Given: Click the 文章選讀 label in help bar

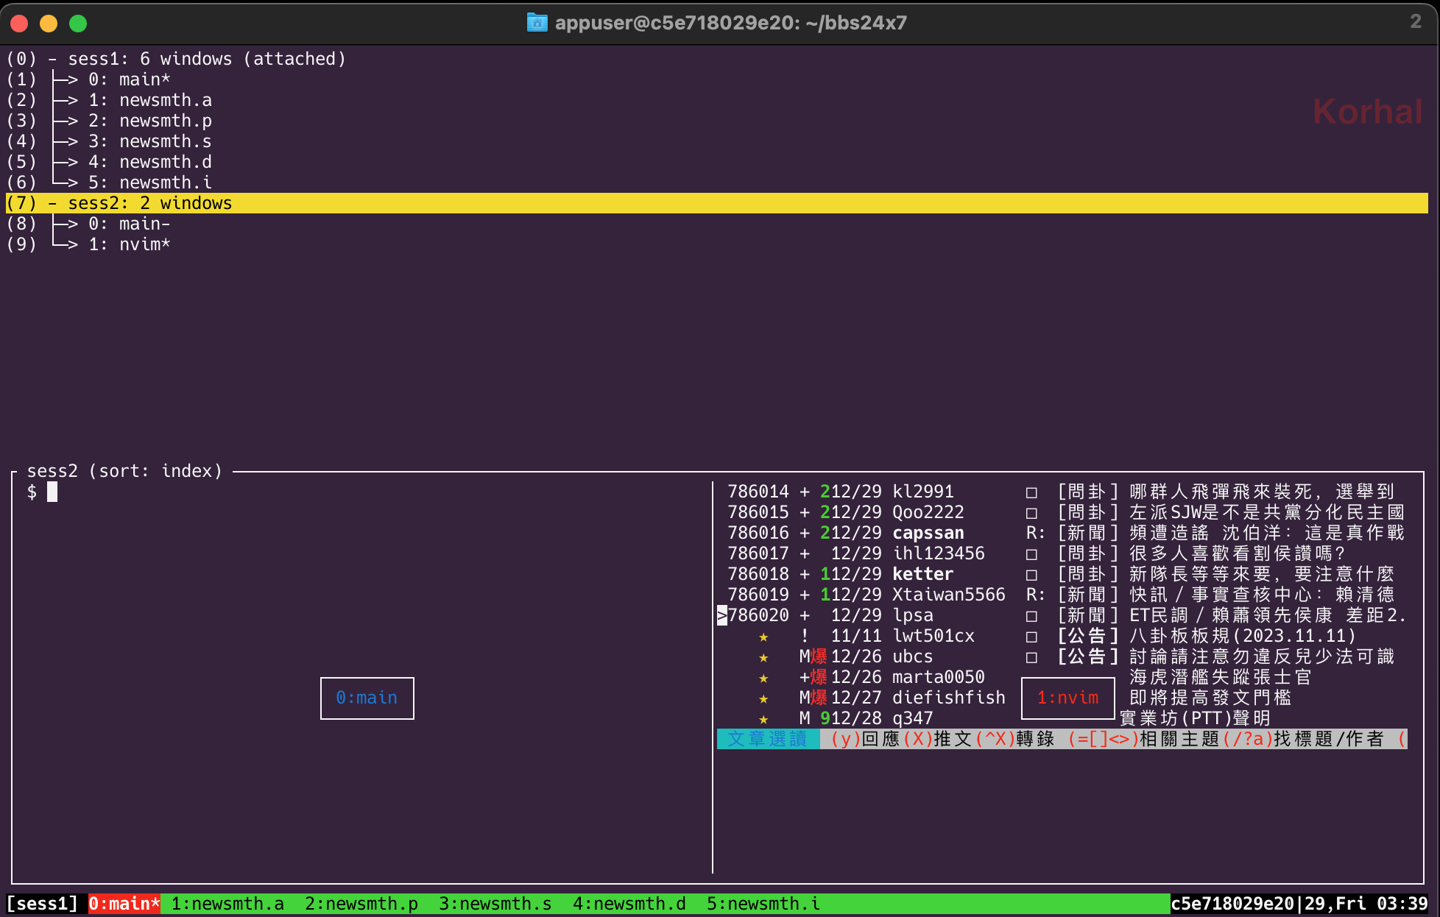Looking at the screenshot, I should click(x=768, y=739).
